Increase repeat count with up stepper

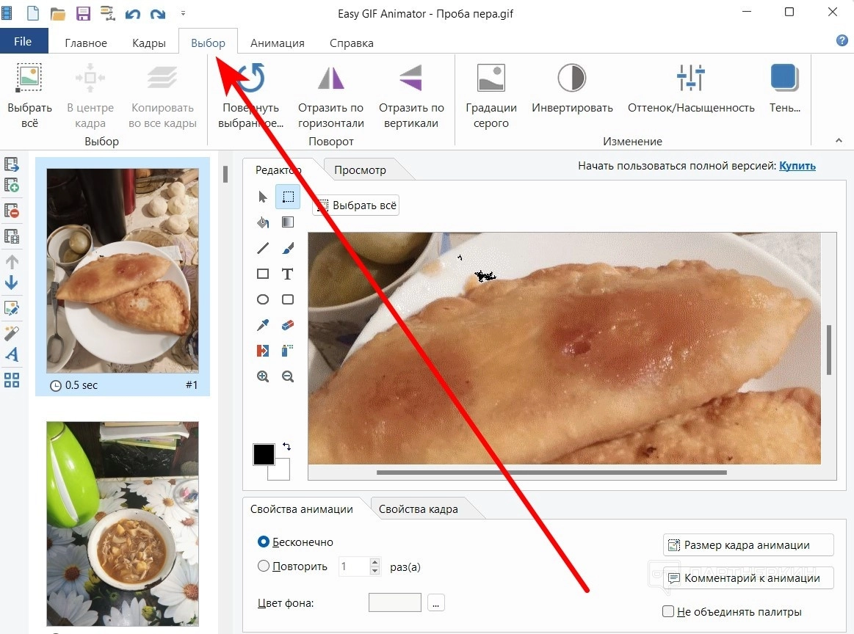[x=374, y=562]
